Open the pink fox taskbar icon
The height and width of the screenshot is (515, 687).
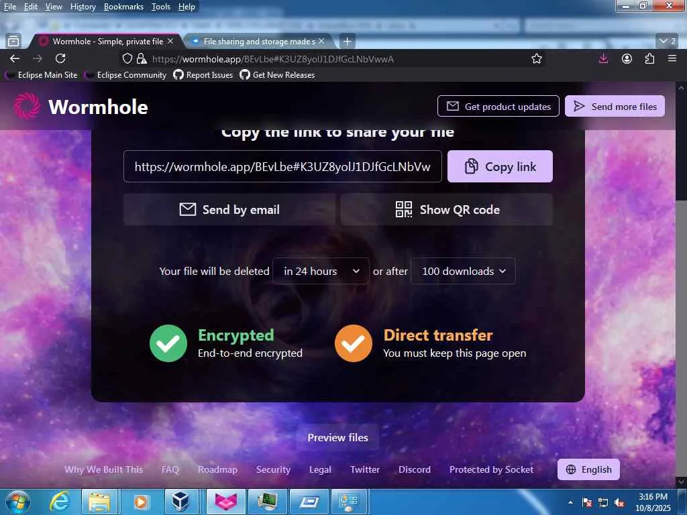point(225,502)
